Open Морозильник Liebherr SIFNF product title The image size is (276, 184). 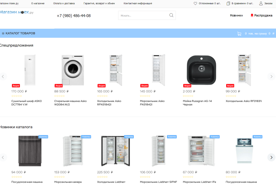[158, 182]
